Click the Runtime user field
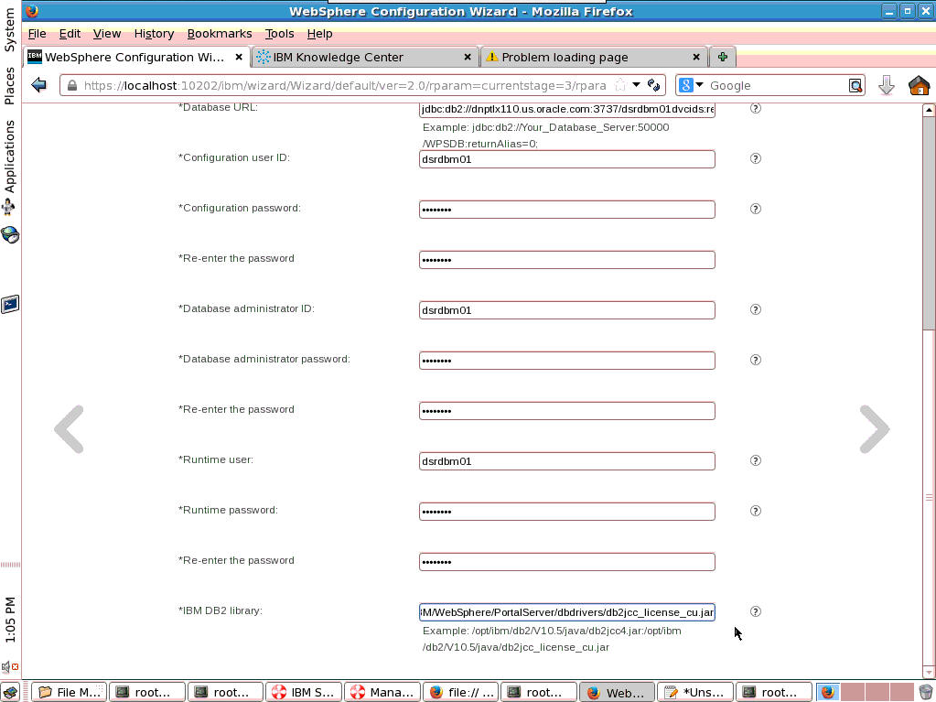936x702 pixels. click(x=567, y=461)
